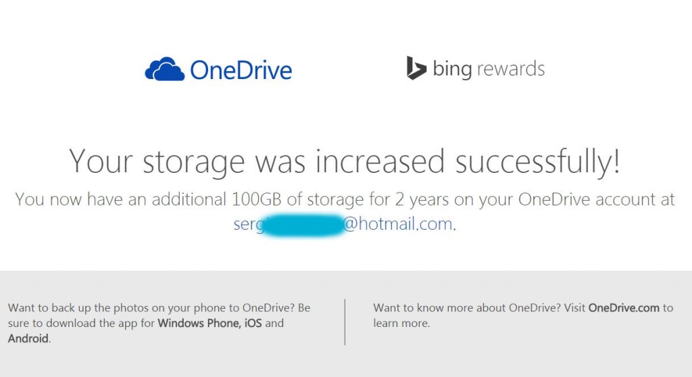The height and width of the screenshot is (377, 692).
Task: Visit the OneDrive.com link
Action: (624, 307)
